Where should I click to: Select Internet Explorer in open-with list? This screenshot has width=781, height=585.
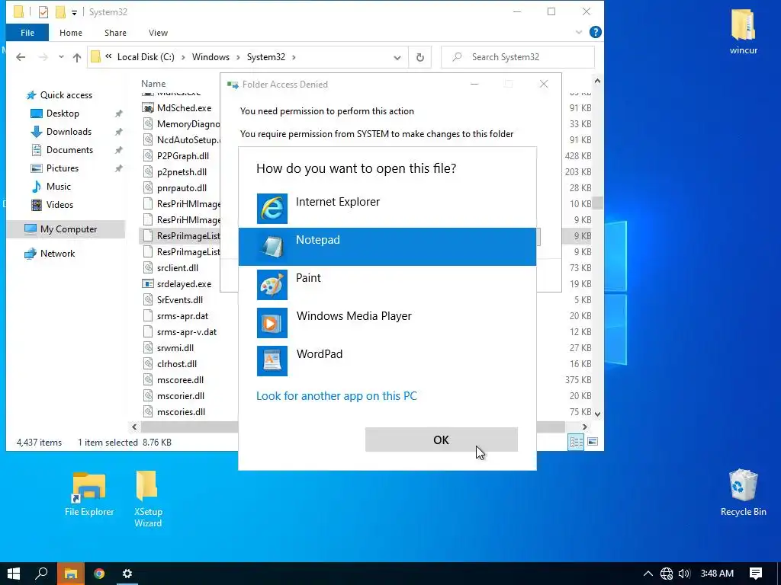(x=387, y=209)
